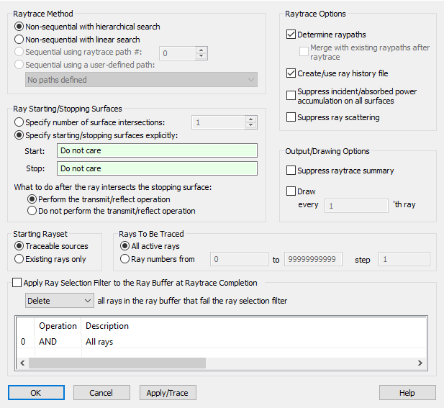Click the Stop surface input field
This screenshot has width=444, height=408.
click(157, 168)
